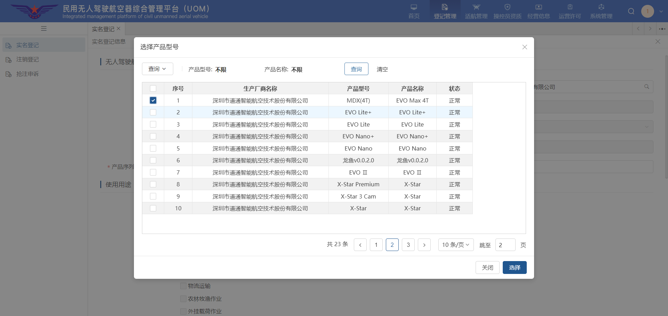Go to previous page using left arrow

(360, 245)
